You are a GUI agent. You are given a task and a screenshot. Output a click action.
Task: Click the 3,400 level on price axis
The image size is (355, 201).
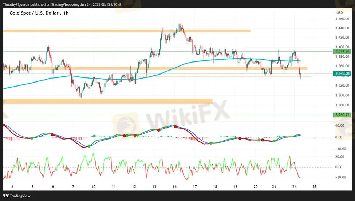point(340,47)
